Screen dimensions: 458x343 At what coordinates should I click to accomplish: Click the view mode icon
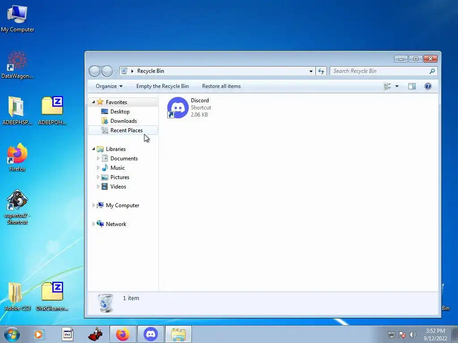tap(387, 86)
